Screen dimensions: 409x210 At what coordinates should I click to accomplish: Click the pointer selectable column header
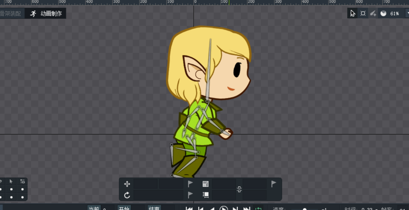click(x=11, y=181)
